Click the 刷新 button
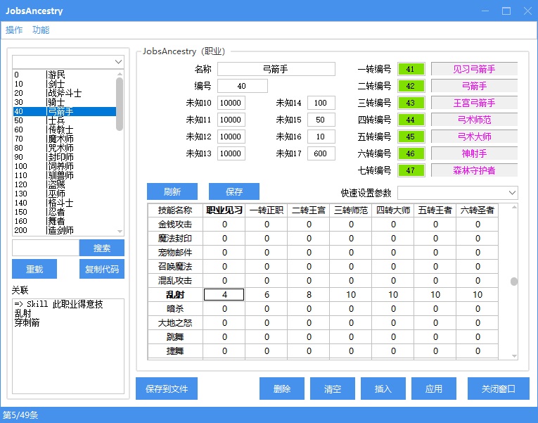 tap(172, 191)
